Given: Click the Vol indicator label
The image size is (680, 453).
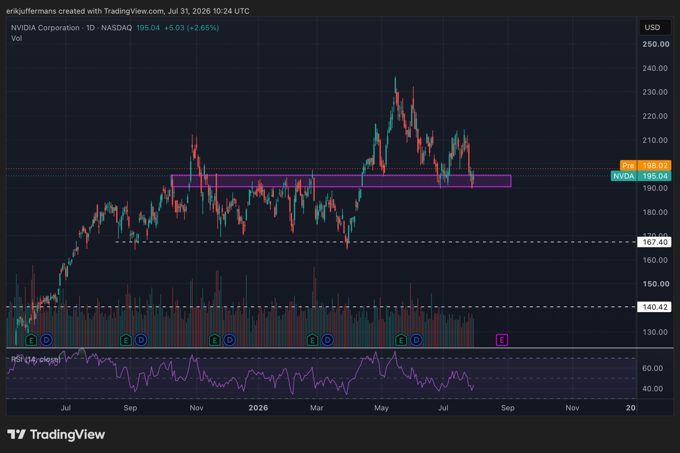Looking at the screenshot, I should pos(17,38).
